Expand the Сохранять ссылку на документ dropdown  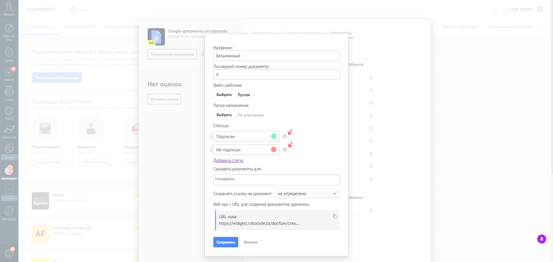pyautogui.click(x=307, y=194)
